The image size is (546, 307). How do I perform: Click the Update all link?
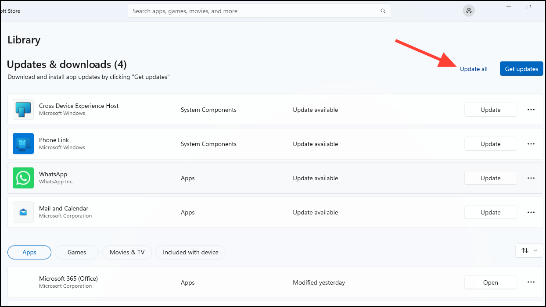[x=474, y=69]
